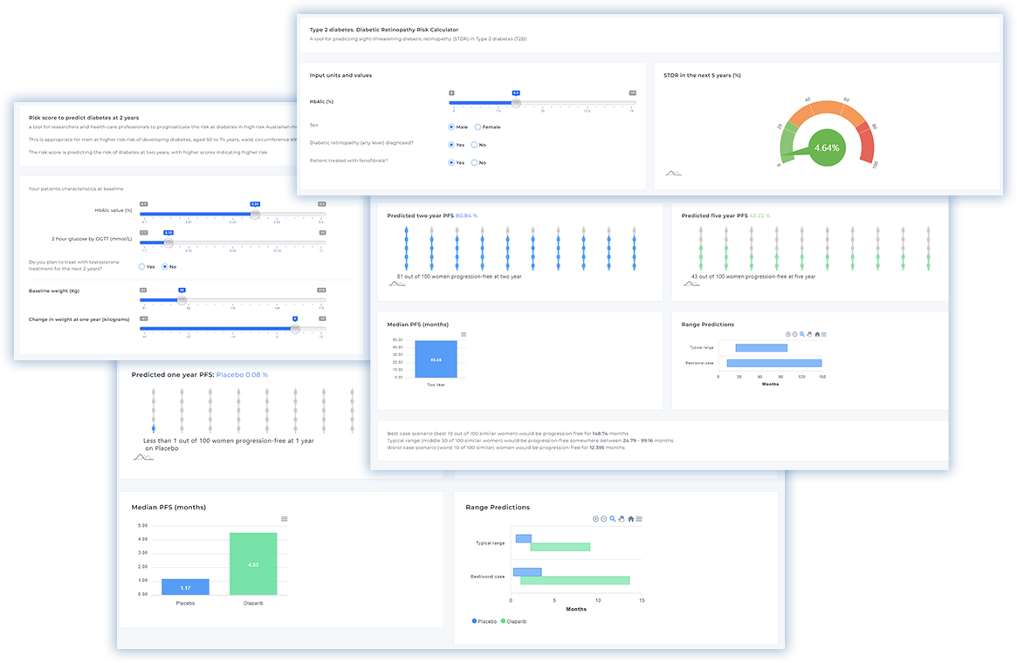This screenshot has width=1017, height=663.
Task: Activate hand pan tool on bottom Range Predictions
Action: (x=622, y=518)
